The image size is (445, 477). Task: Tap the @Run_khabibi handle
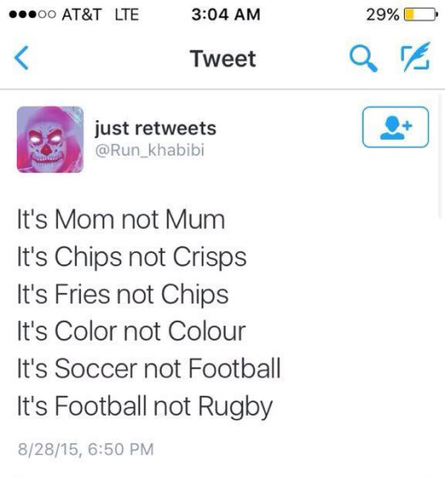coord(150,150)
